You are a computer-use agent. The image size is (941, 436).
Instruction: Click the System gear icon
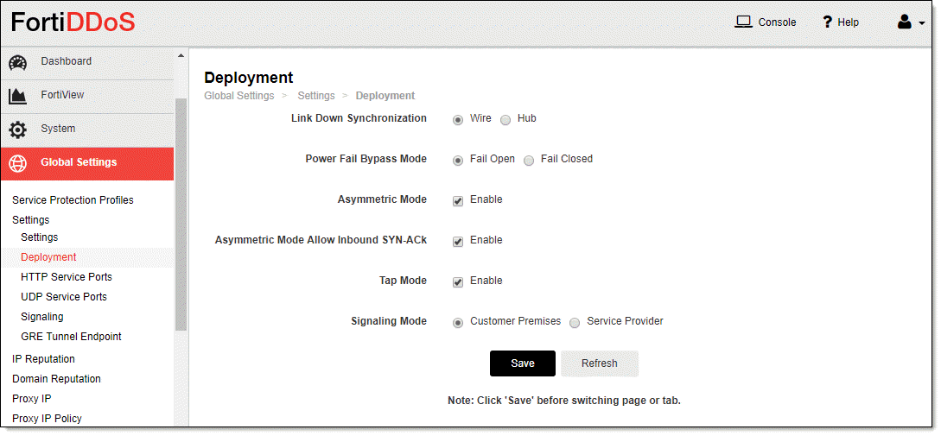click(x=18, y=130)
